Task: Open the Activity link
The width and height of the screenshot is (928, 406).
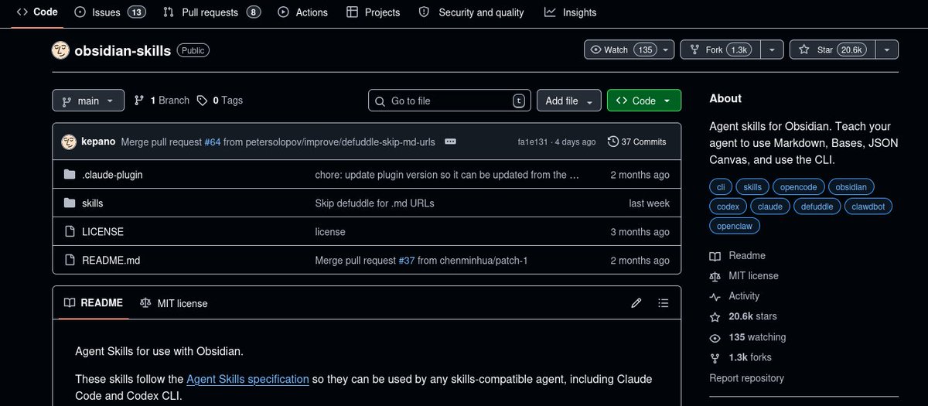Action: coord(735,296)
